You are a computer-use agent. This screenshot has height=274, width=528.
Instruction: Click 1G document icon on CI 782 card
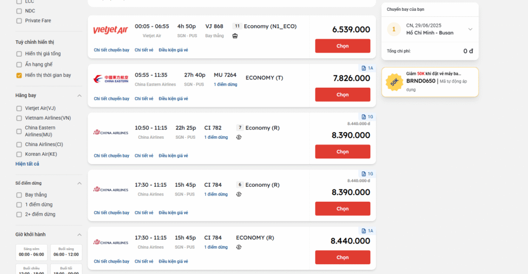tap(364, 117)
